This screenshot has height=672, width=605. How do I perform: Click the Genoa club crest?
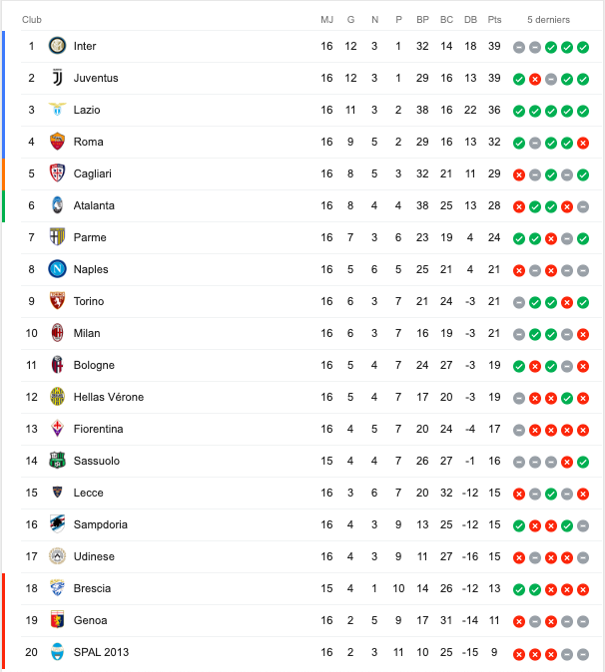pyautogui.click(x=57, y=620)
